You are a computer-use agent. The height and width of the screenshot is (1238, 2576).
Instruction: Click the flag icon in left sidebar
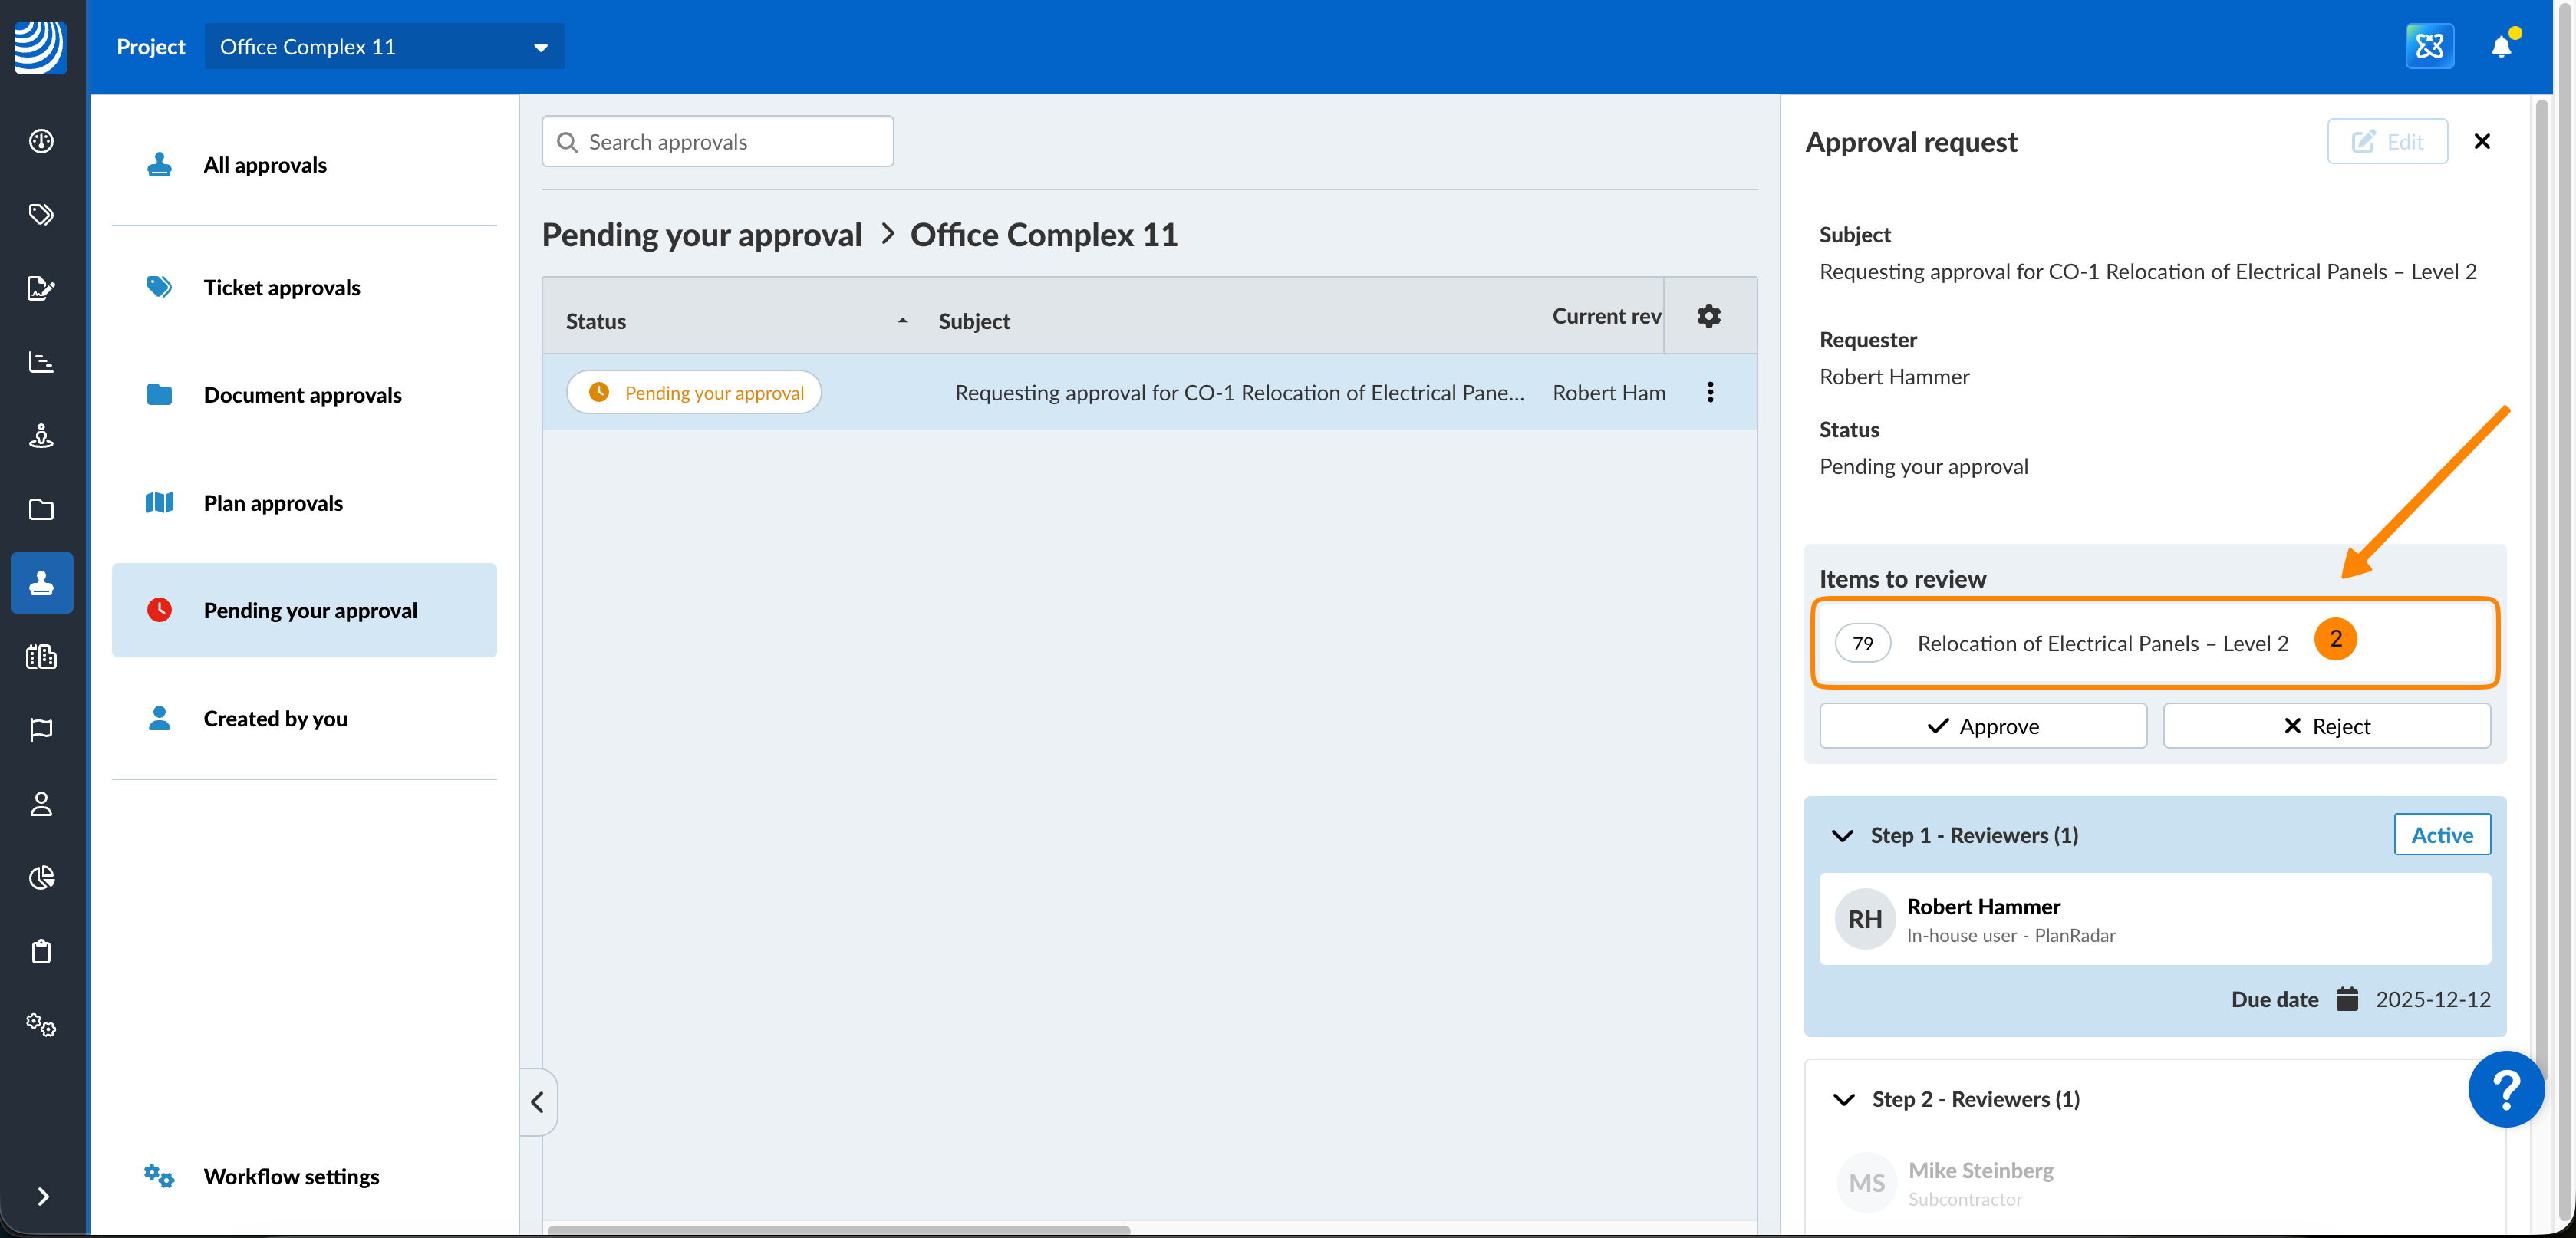pos(41,730)
